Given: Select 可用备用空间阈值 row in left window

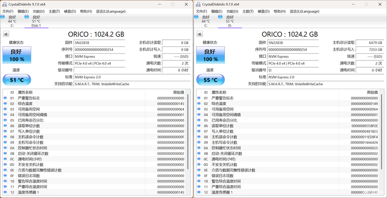Looking at the screenshot, I should (94, 115).
